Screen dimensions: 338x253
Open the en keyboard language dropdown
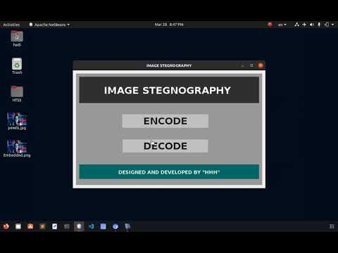pos(282,25)
